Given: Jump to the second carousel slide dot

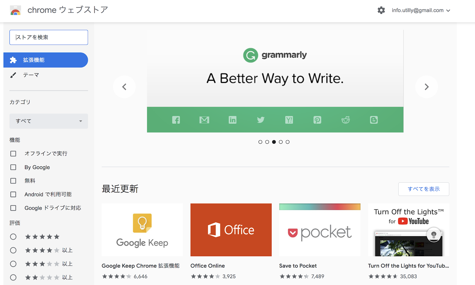Looking at the screenshot, I should [267, 142].
